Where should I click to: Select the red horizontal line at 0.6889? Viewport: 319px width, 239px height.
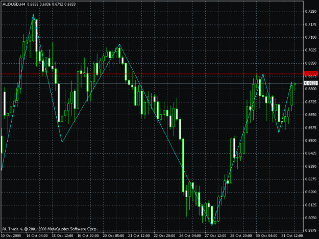tap(153, 74)
